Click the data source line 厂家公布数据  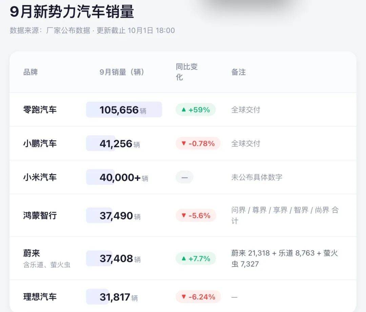(92, 30)
